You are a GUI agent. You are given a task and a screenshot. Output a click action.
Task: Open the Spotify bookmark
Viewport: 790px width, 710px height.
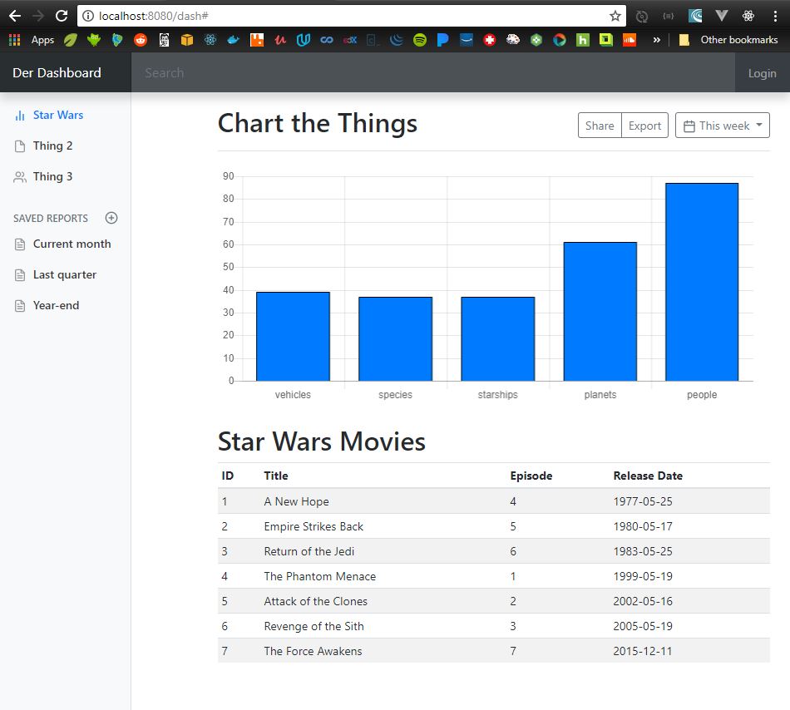[420, 40]
